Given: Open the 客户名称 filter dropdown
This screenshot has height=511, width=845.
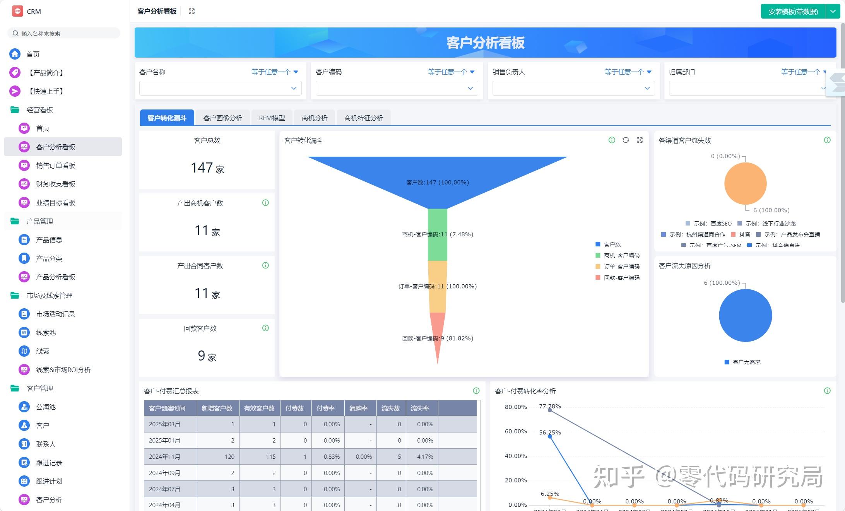Looking at the screenshot, I should [x=220, y=88].
